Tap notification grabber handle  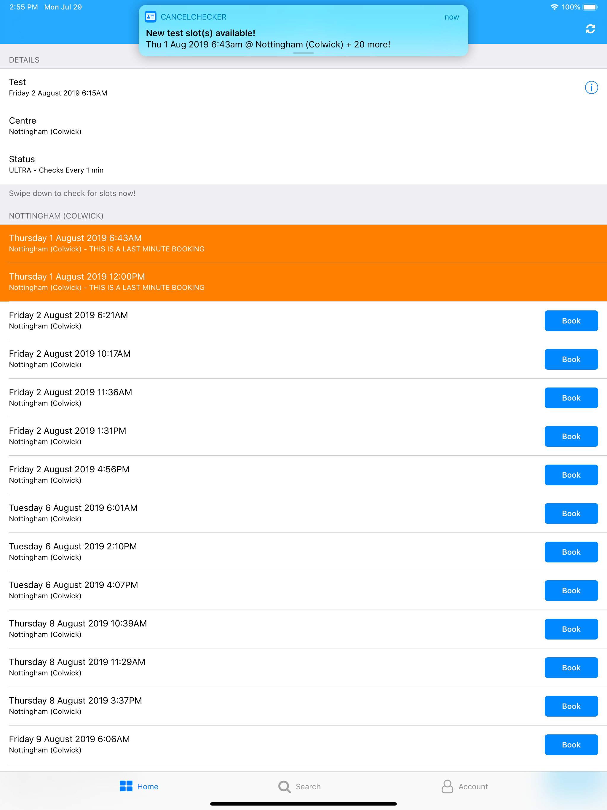pyautogui.click(x=303, y=53)
